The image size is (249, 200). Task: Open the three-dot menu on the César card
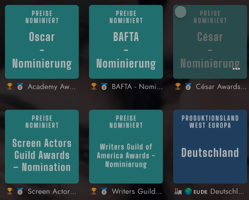coord(236,69)
